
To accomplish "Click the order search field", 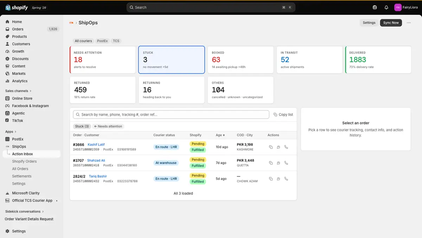I will [171, 114].
